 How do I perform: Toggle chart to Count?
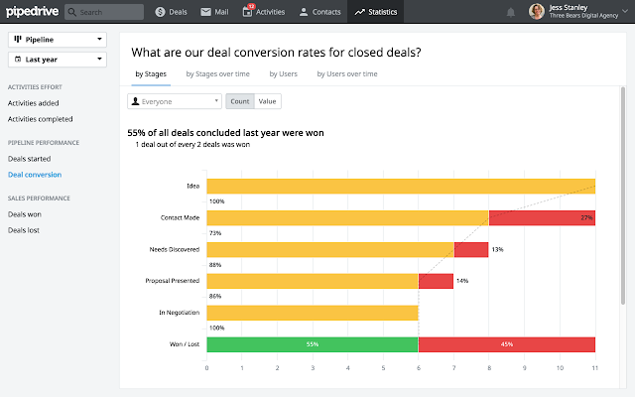click(x=240, y=101)
